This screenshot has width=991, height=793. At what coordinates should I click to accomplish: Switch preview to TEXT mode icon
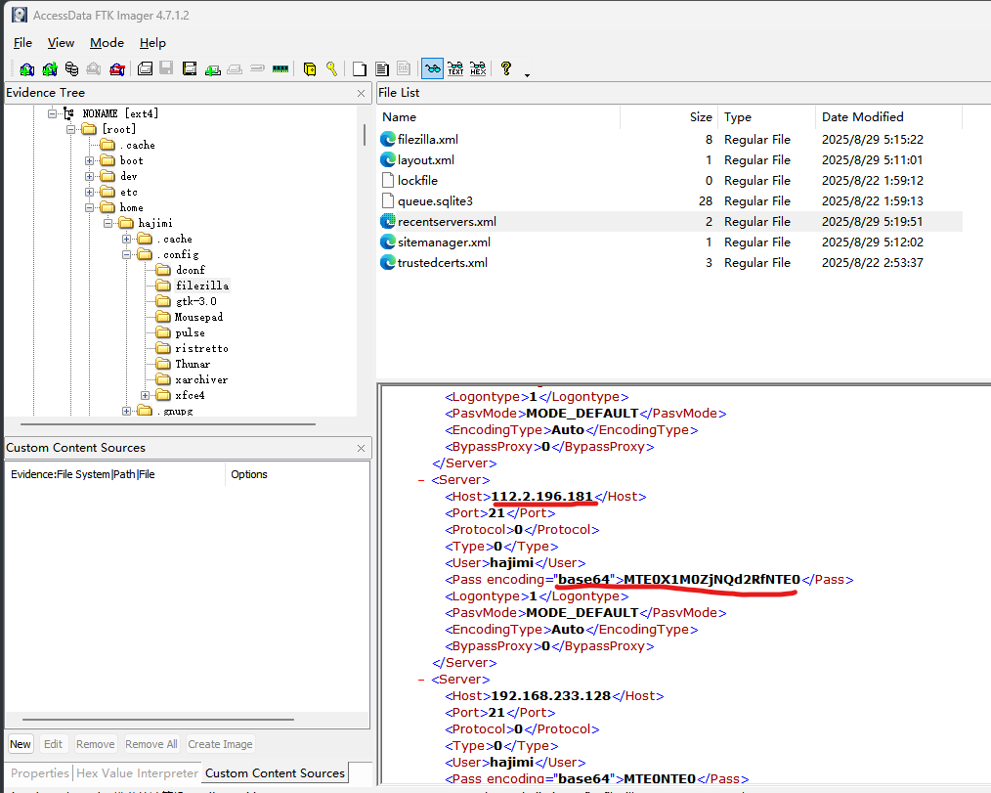point(455,68)
